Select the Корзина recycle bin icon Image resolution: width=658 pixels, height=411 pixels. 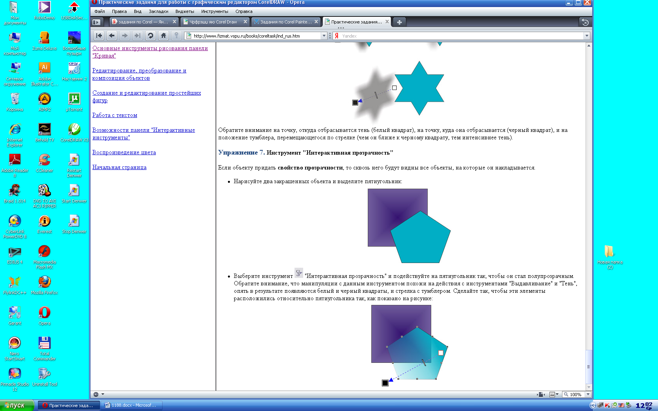tap(15, 103)
